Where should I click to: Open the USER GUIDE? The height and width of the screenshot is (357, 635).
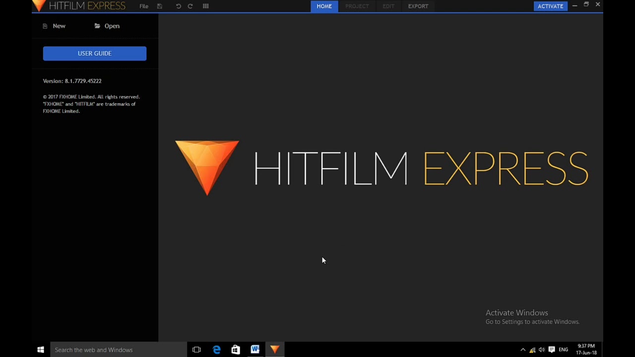pos(95,54)
